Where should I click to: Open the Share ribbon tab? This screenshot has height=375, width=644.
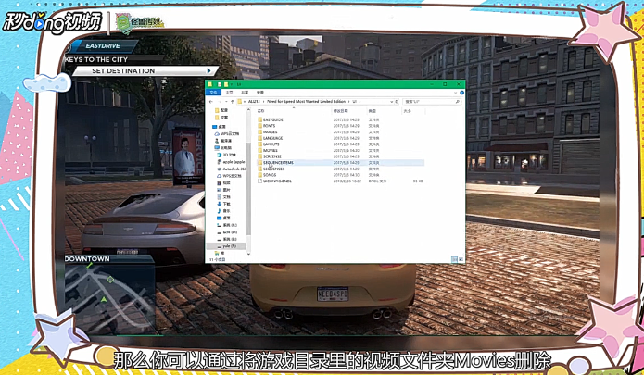pyautogui.click(x=245, y=93)
